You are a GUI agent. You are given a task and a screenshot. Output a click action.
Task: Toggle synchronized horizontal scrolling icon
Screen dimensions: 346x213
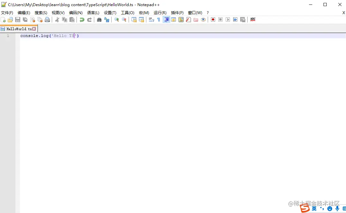(x=141, y=20)
